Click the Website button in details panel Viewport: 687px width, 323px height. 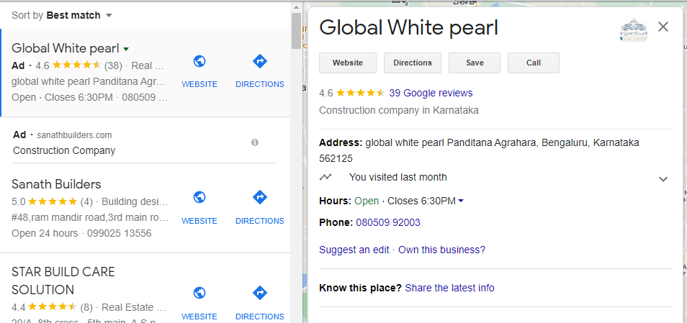coord(347,63)
